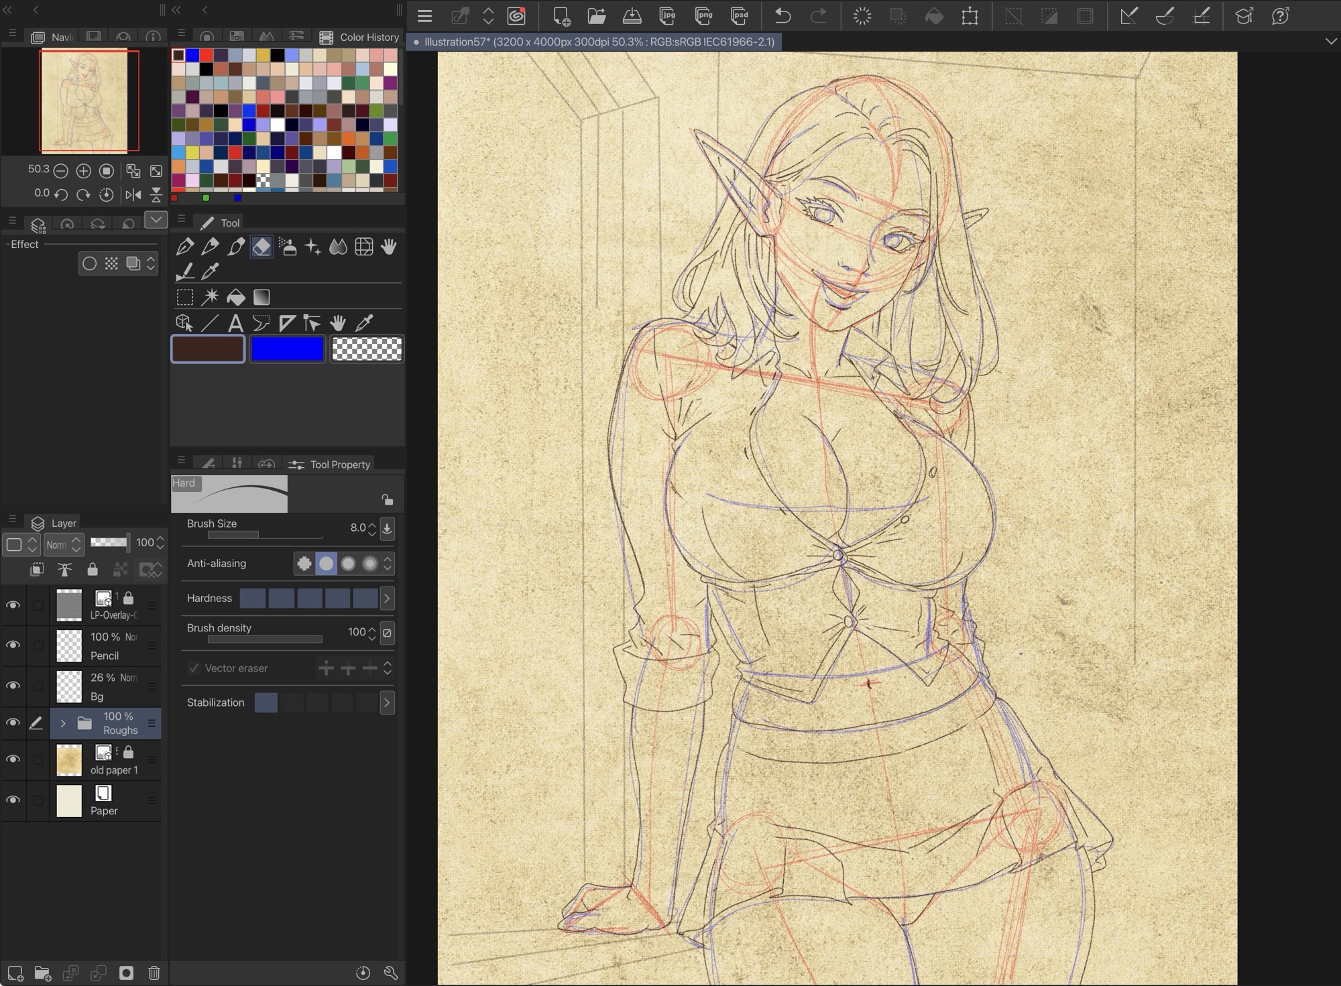1341x986 pixels.
Task: Click the Undo arrow in the command bar
Action: click(x=782, y=16)
